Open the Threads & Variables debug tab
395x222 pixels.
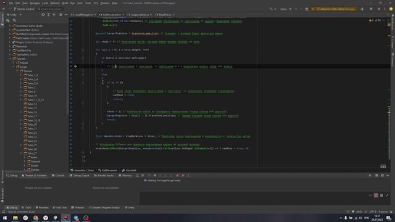(x=35, y=175)
